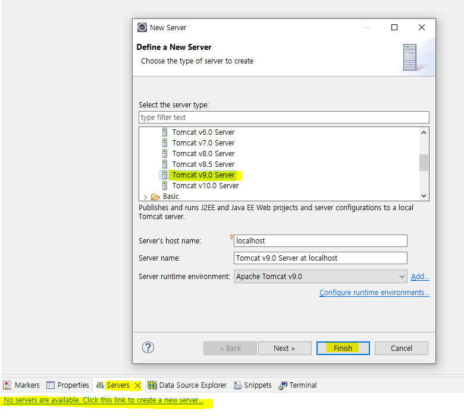Click the Terminal view icon
This screenshot has height=418, width=464.
coord(283,385)
